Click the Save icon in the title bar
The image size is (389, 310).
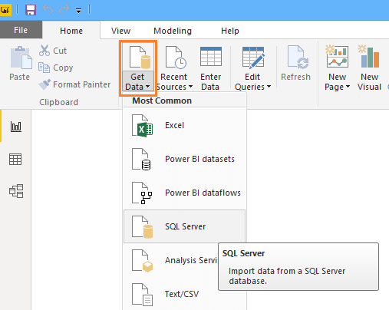tap(31, 10)
